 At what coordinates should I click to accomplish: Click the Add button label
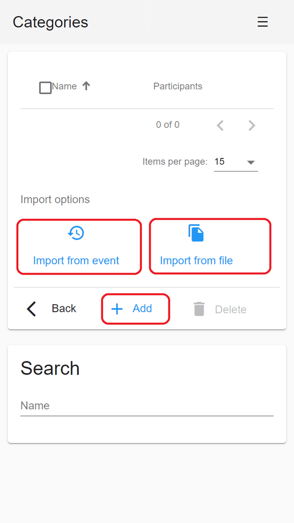coord(142,309)
